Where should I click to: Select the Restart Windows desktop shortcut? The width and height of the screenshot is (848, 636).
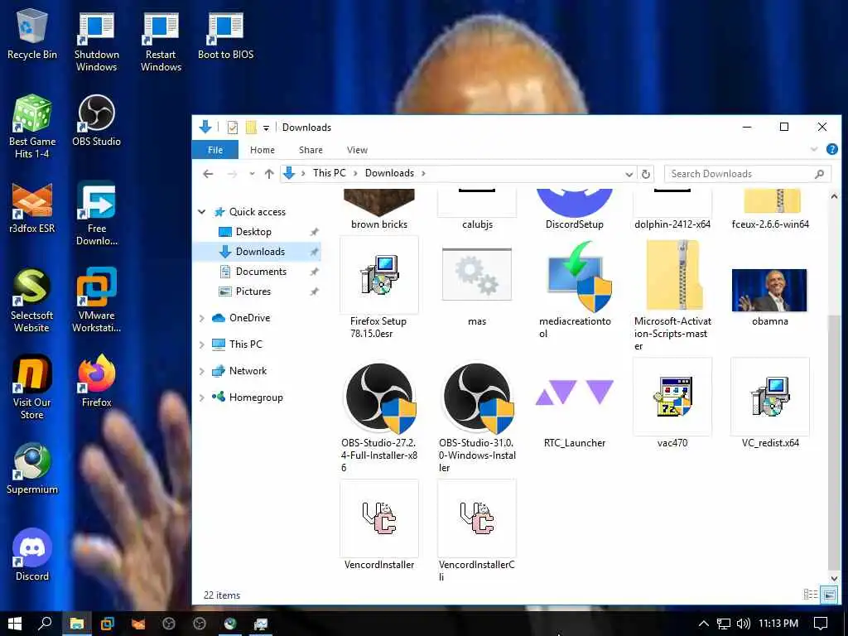click(x=161, y=41)
